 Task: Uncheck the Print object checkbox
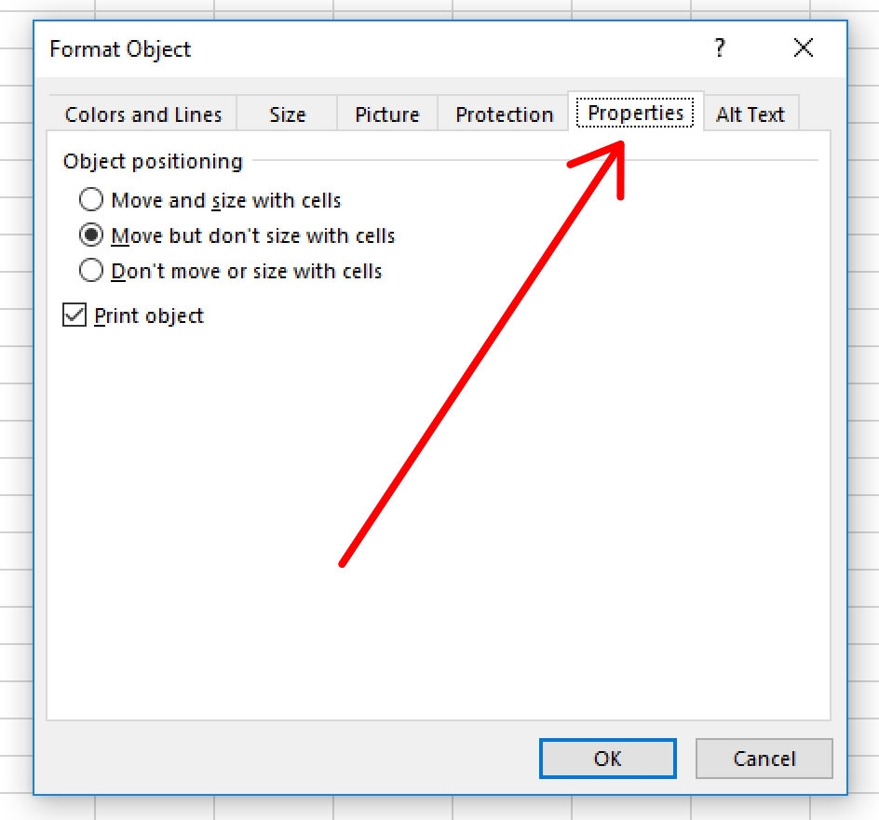tap(74, 316)
